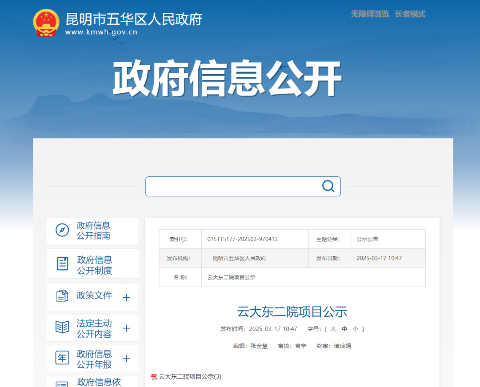
Task: Switch to 长者模式
Action: pyautogui.click(x=410, y=14)
